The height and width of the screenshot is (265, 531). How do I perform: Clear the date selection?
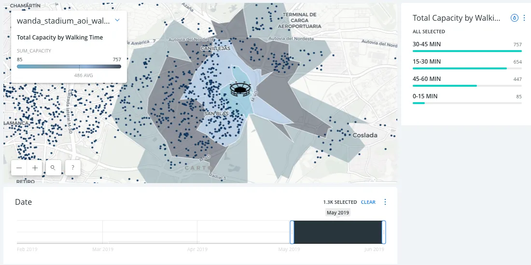(x=368, y=202)
